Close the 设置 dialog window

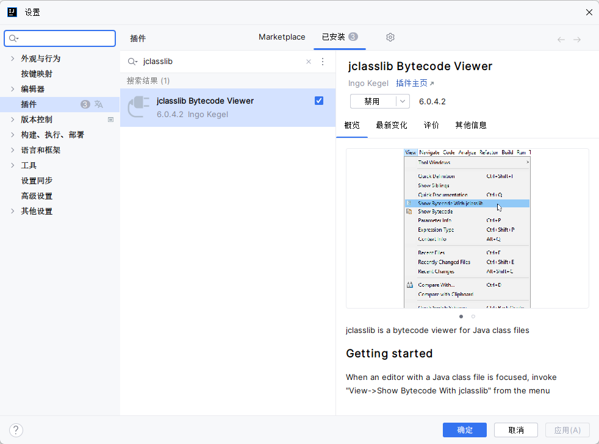(x=589, y=12)
